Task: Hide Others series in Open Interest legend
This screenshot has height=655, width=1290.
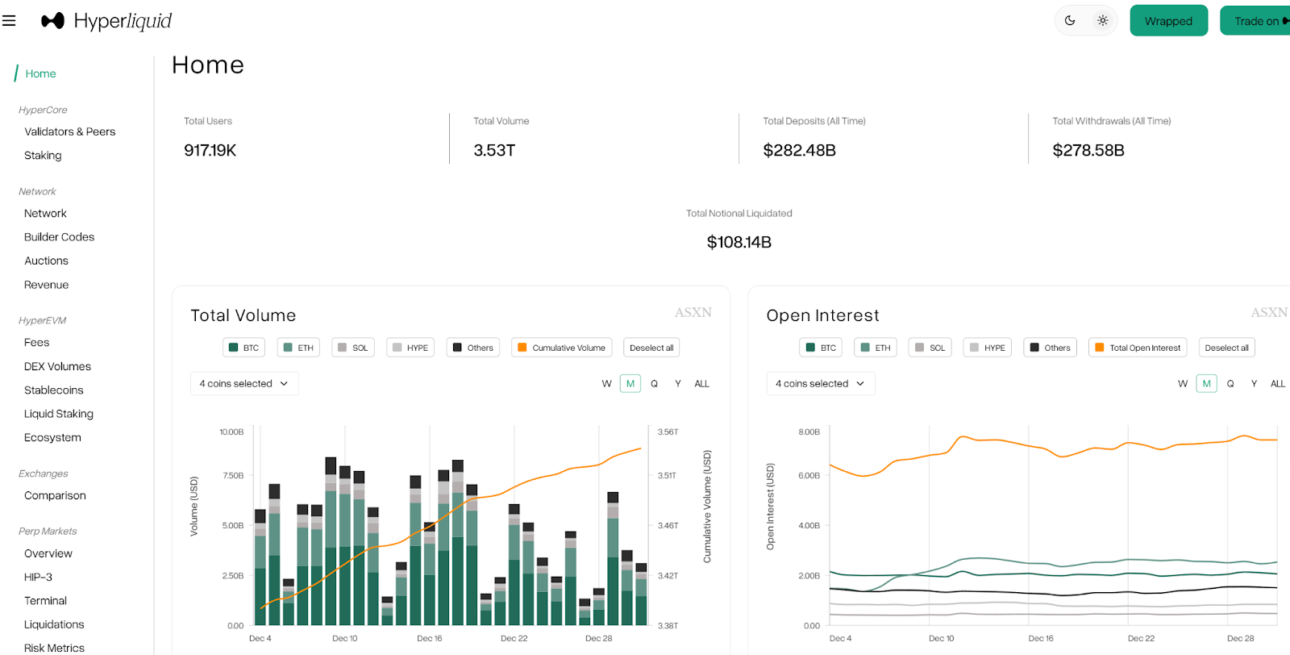Action: tap(1050, 348)
